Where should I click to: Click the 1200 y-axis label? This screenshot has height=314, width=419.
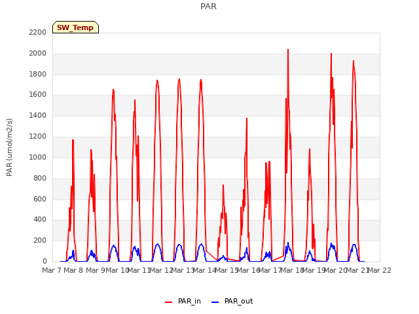(38, 137)
